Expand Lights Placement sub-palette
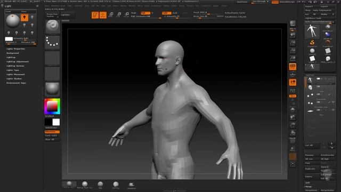 click(15, 75)
